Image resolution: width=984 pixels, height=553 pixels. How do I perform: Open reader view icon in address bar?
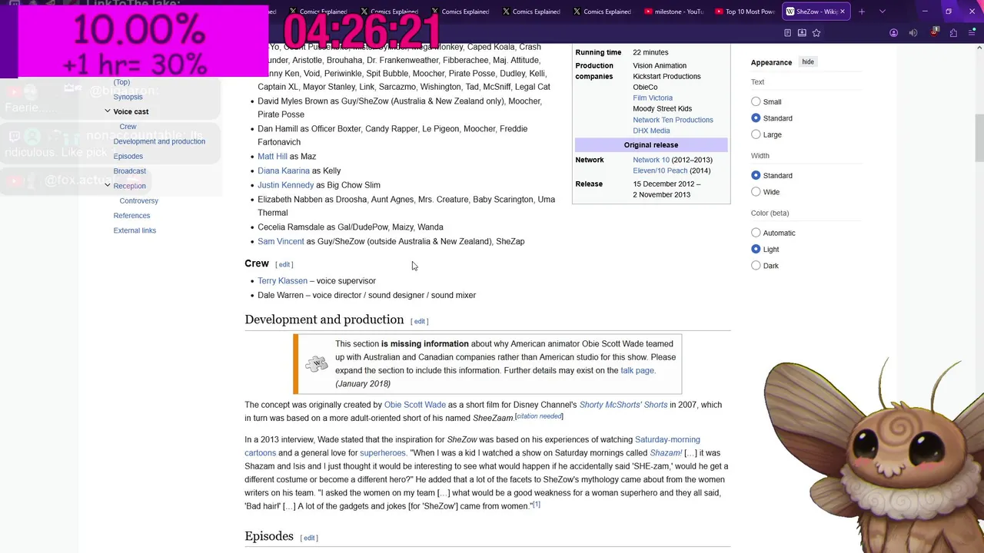click(x=787, y=33)
